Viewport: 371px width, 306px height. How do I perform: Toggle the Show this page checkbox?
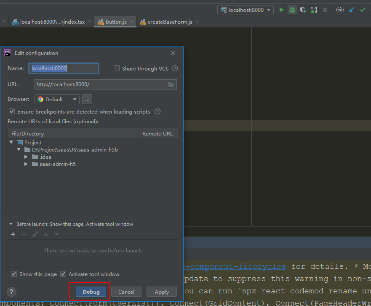click(14, 274)
